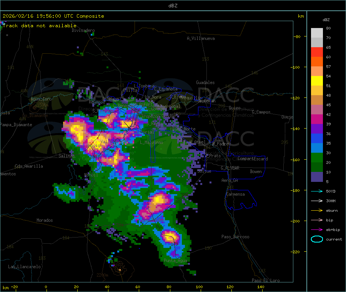Click the Soitue map label
Image resolution: width=346 pixels, height=292 pixels.
pos(204,171)
